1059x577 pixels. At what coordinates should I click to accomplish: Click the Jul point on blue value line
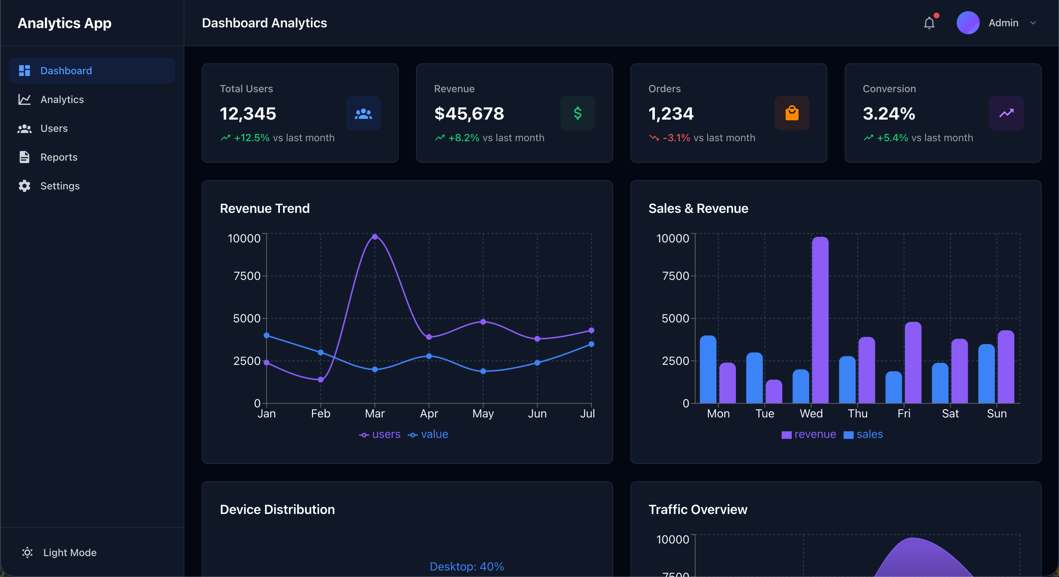click(x=591, y=344)
